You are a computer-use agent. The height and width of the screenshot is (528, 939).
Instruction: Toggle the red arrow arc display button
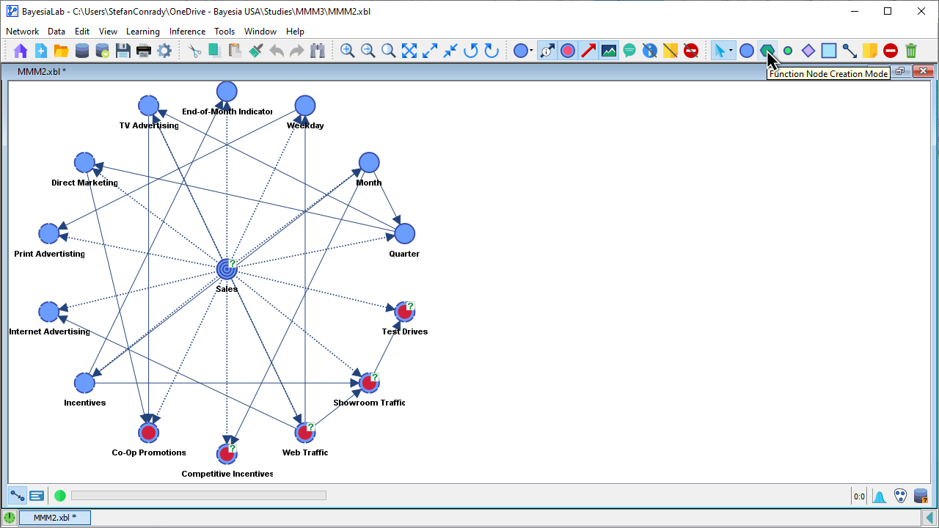(588, 51)
